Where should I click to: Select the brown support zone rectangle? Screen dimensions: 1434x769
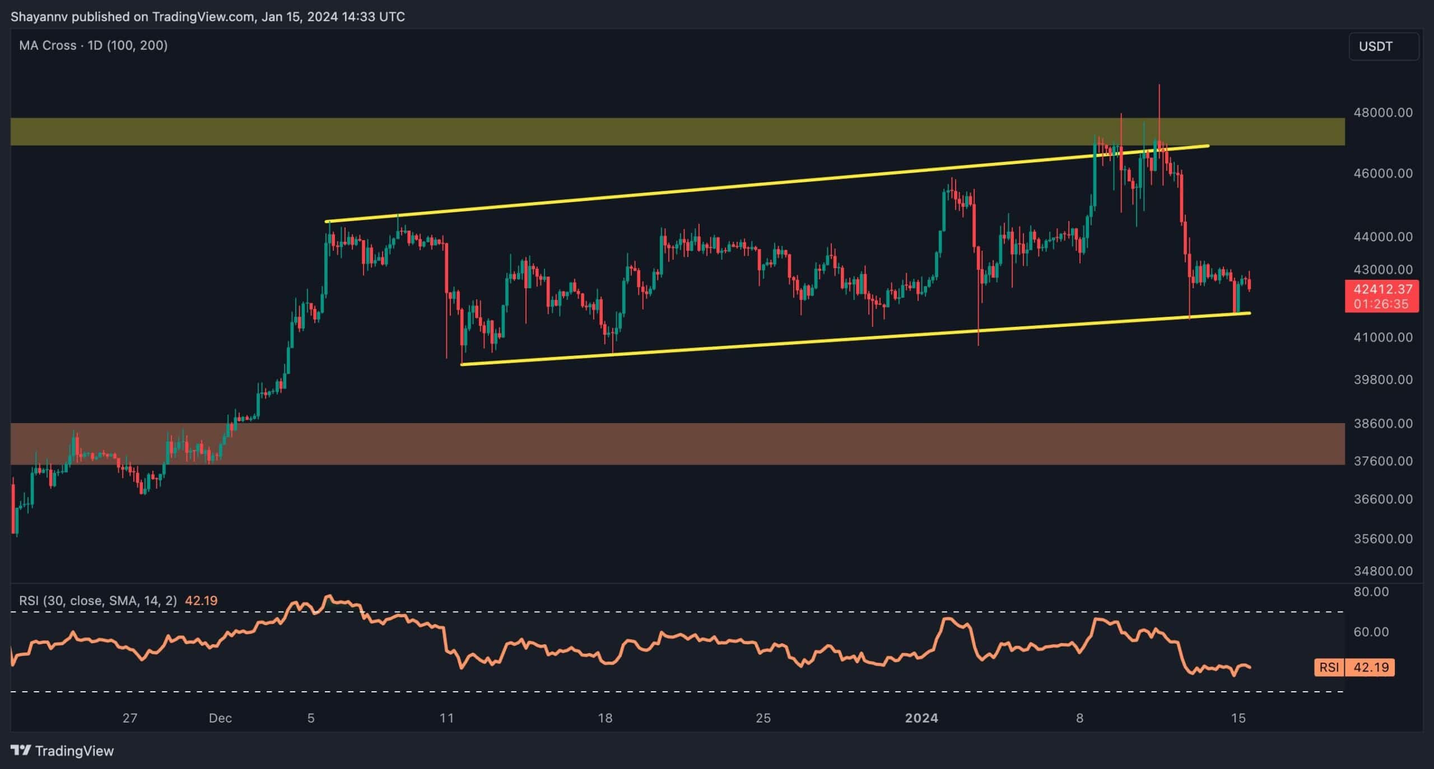678,444
